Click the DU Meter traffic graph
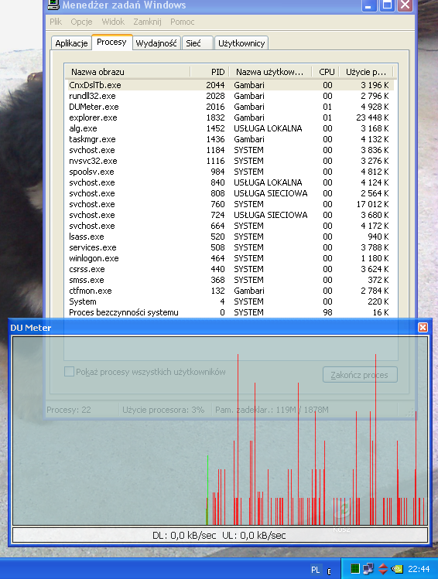Screen dimensions: 438x579 [220, 431]
